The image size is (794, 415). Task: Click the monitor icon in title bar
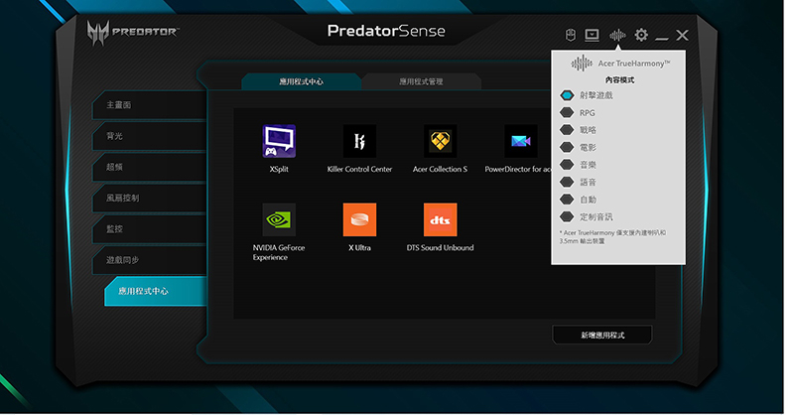593,35
